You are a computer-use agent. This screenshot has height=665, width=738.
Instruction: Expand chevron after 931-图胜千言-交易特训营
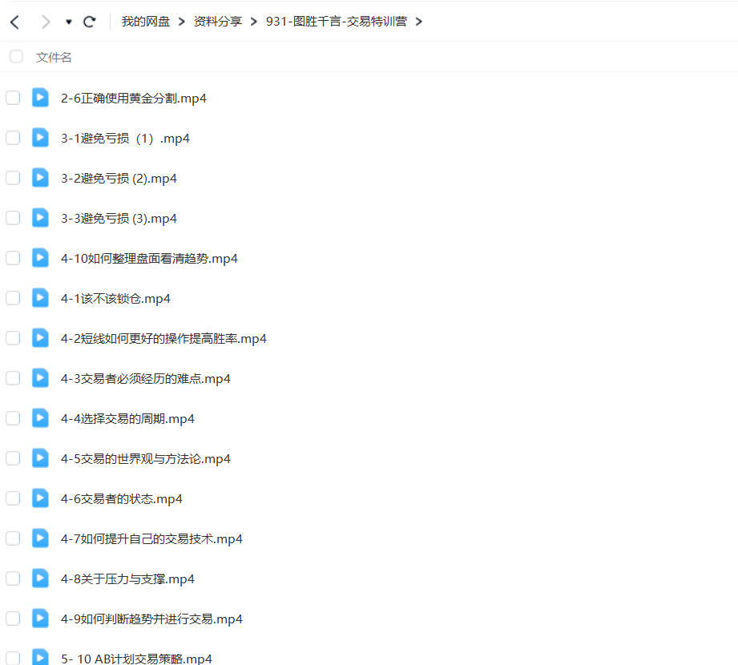coord(419,22)
